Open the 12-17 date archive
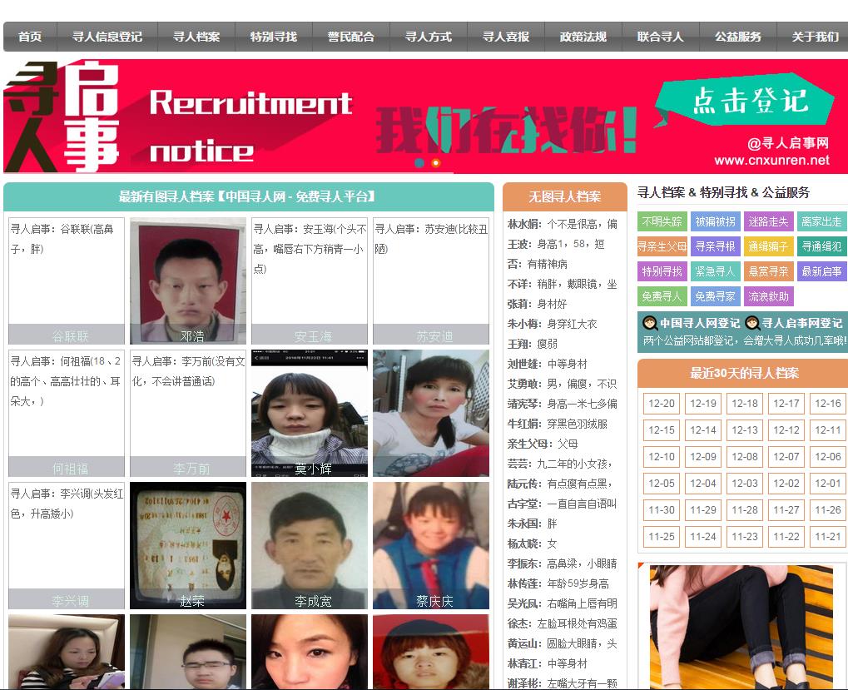 [786, 404]
